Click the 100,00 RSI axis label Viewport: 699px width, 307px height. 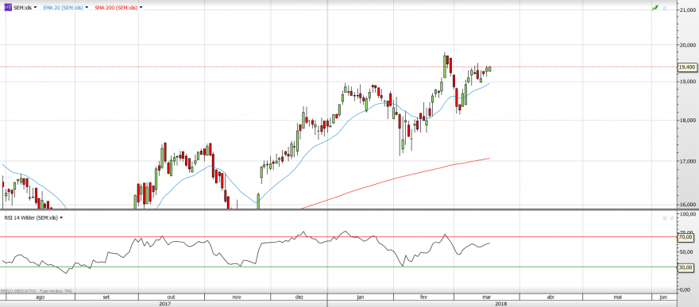pos(687,214)
